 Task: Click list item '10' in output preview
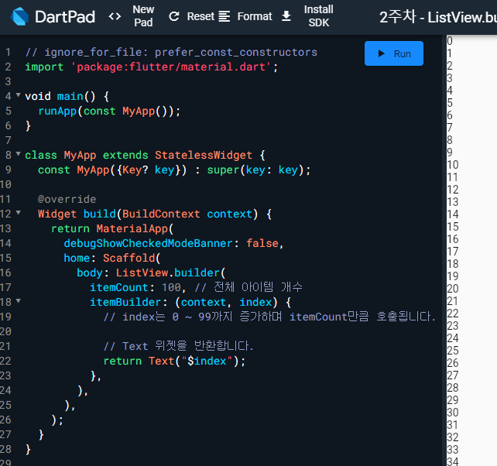click(x=453, y=165)
